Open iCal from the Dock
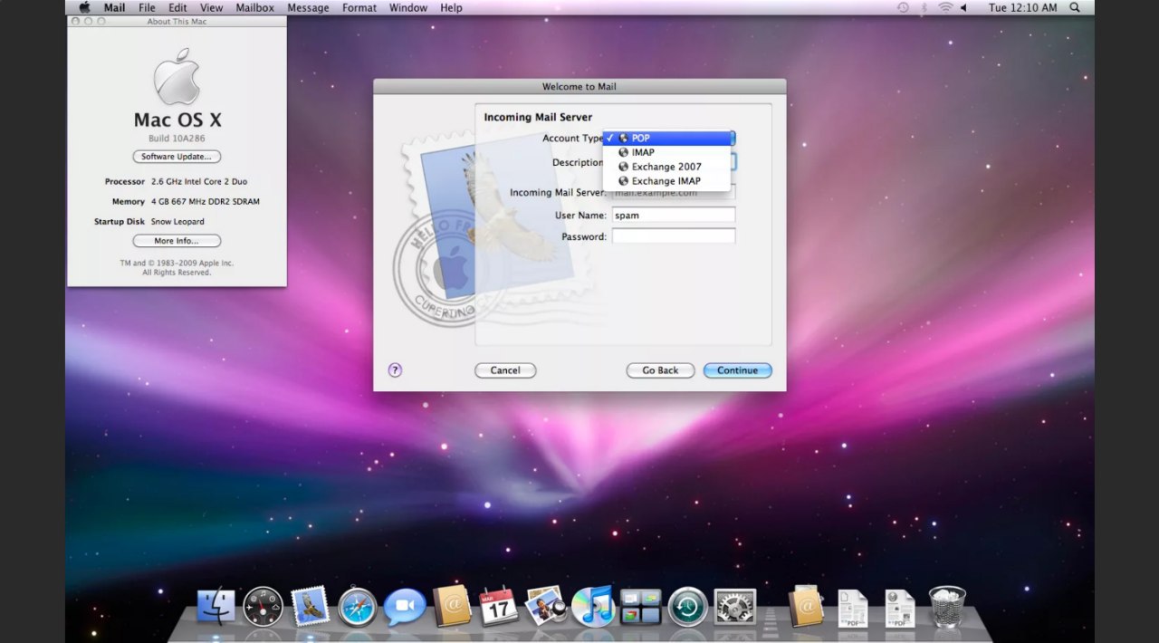 499,606
